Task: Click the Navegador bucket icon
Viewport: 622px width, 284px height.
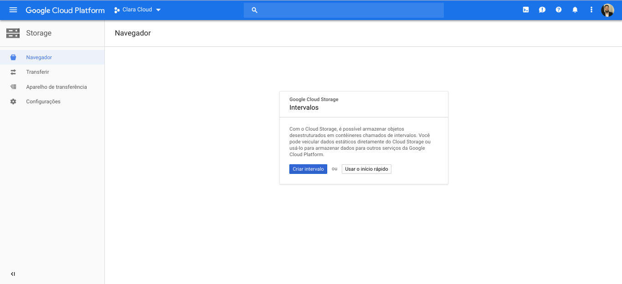Action: pyautogui.click(x=13, y=57)
